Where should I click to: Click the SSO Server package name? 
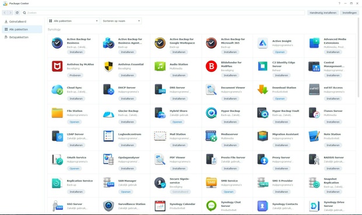click(x=74, y=204)
